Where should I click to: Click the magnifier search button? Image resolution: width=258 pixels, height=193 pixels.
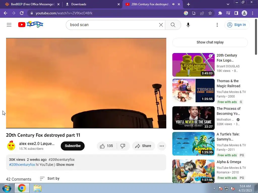pos(173,25)
